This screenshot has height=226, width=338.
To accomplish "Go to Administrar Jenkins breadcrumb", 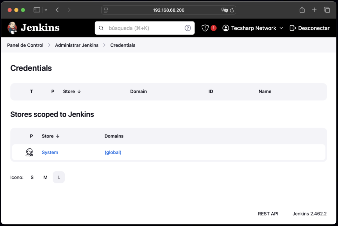I will point(77,45).
